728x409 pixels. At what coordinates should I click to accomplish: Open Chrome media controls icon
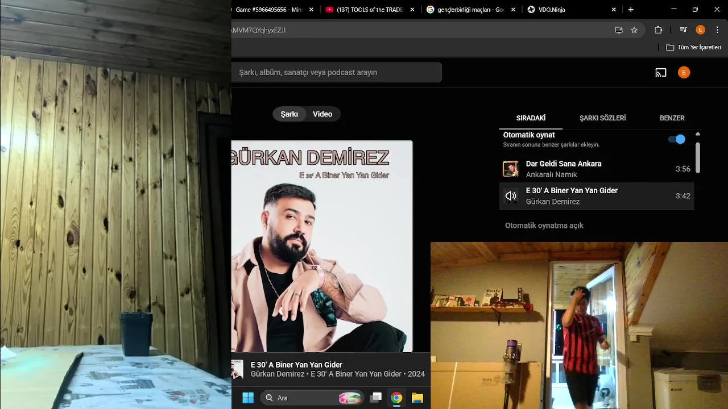pyautogui.click(x=684, y=30)
